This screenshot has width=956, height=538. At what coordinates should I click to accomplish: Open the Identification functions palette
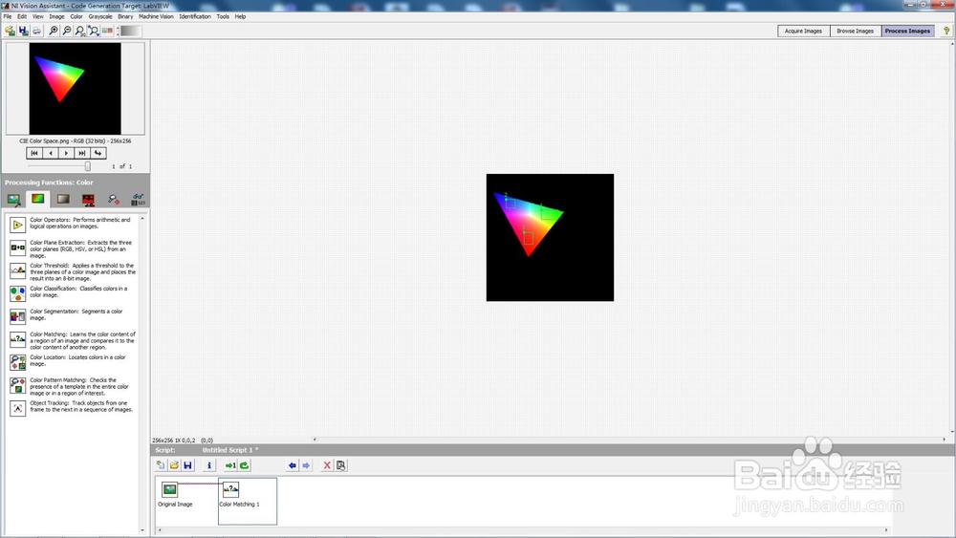(139, 199)
